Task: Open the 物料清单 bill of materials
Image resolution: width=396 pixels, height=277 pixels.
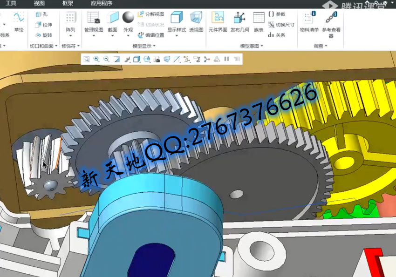Action: point(309,19)
